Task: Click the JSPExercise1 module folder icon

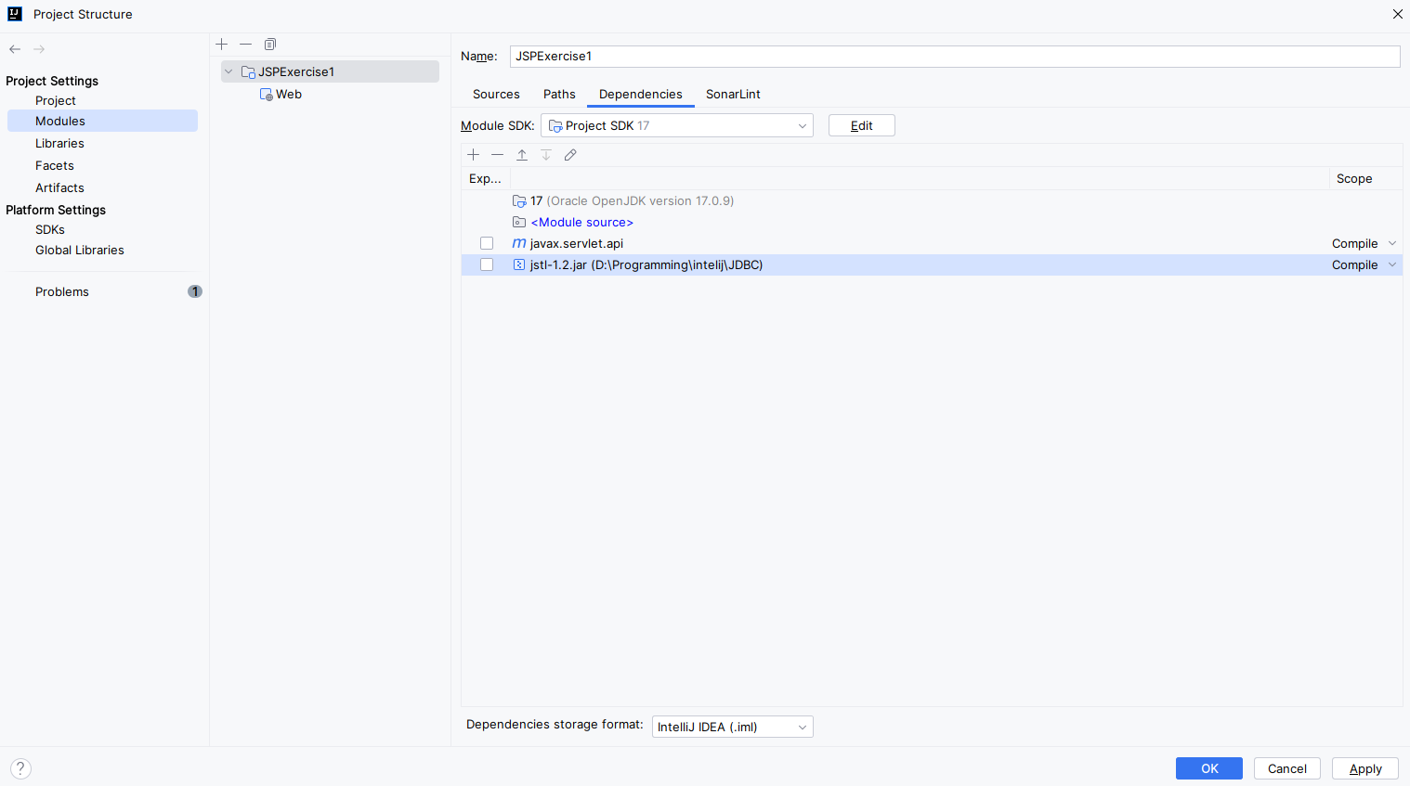Action: tap(248, 71)
